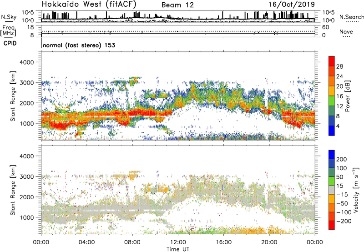Click the "Beam 12" label
Screen dimensions: 364x252
[177, 5]
